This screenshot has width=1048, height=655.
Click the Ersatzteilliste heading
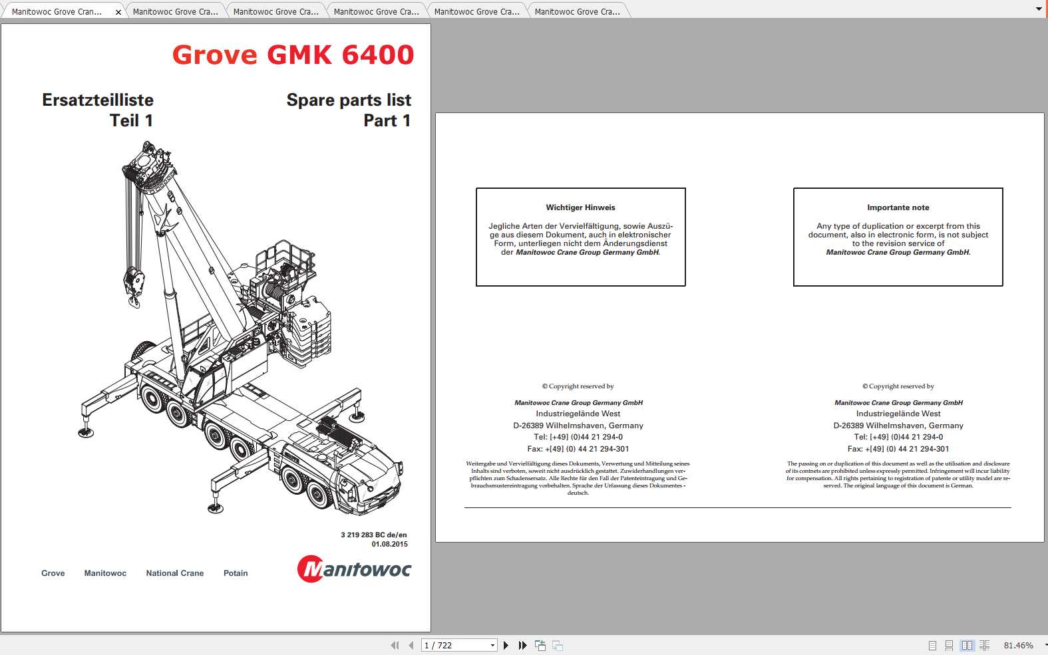coord(98,100)
